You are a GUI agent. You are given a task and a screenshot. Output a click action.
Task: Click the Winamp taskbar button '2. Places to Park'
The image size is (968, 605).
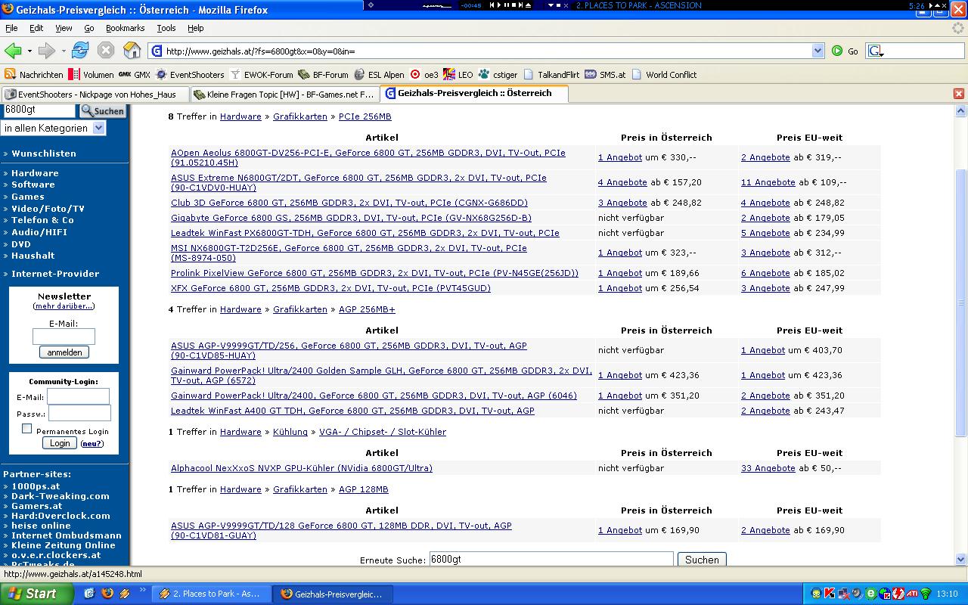(x=210, y=594)
